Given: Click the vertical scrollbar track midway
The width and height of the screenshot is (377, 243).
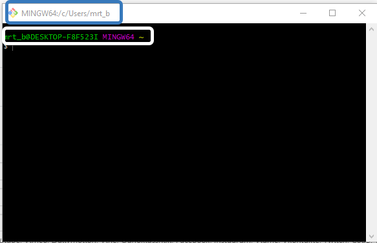Looking at the screenshot, I should coord(371,132).
